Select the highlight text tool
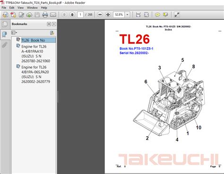The width and height of the screenshot is (224, 174). [165, 15]
